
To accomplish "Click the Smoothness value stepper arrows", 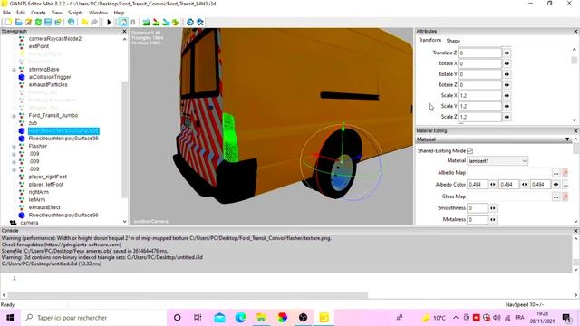I will (x=493, y=208).
